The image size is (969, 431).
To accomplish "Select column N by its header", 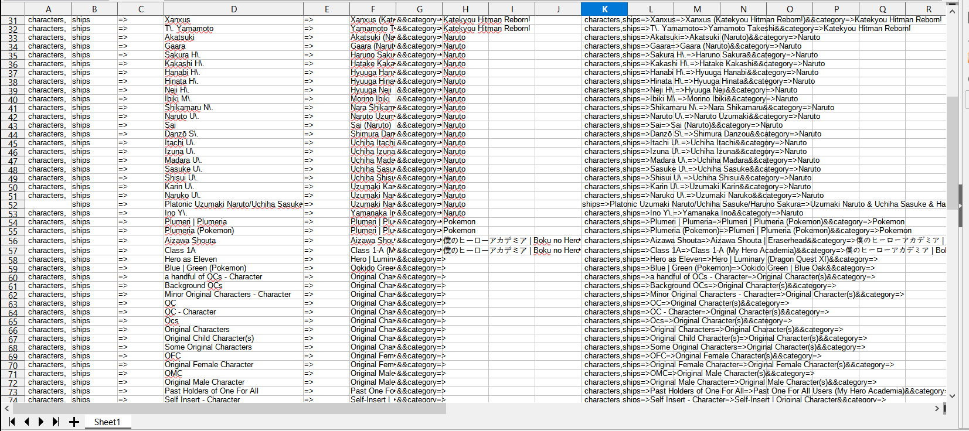I will [743, 9].
